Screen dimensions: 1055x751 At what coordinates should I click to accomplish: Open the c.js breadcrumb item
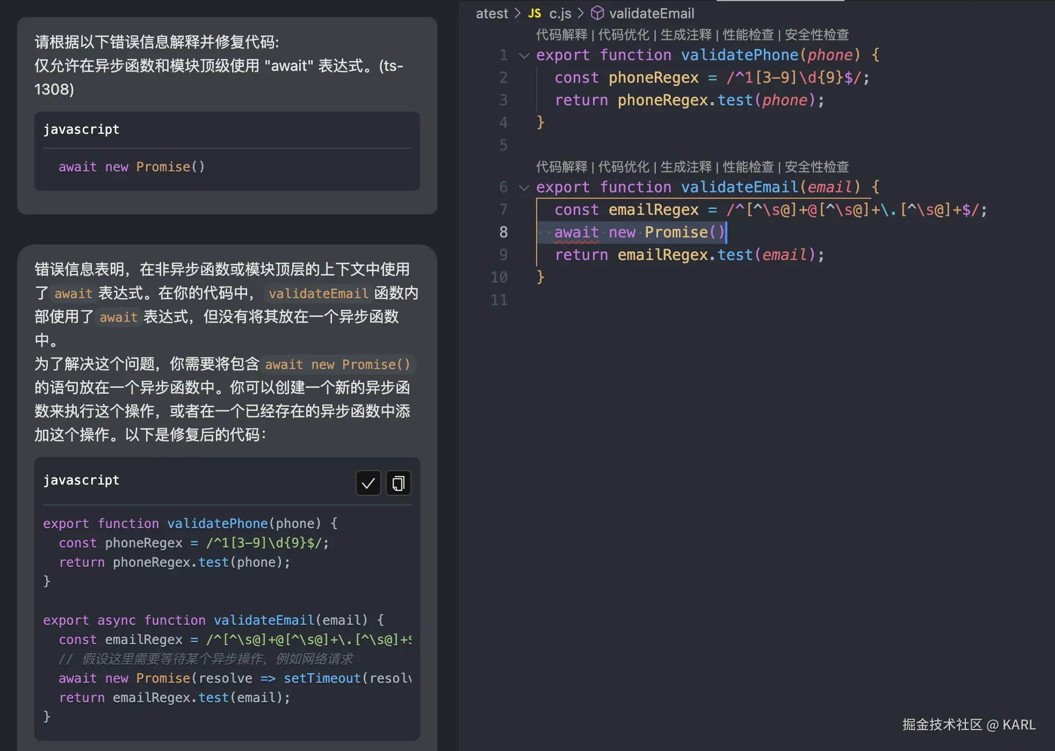(560, 13)
